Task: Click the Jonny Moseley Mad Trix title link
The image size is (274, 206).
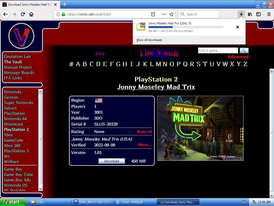Action: 156,87
